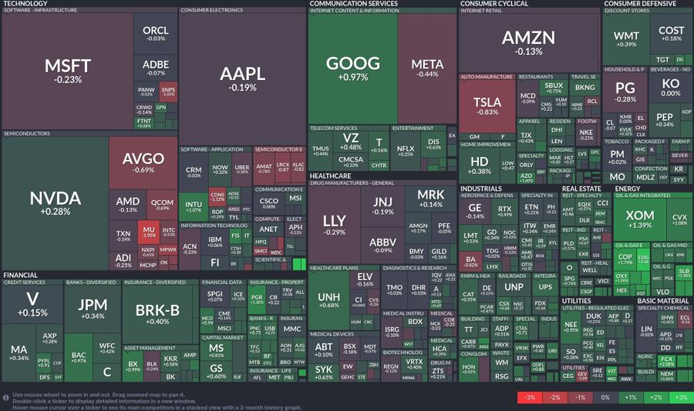694x411 pixels.
Task: Click the NVDA semiconductor tile
Action: pyautogui.click(x=56, y=203)
